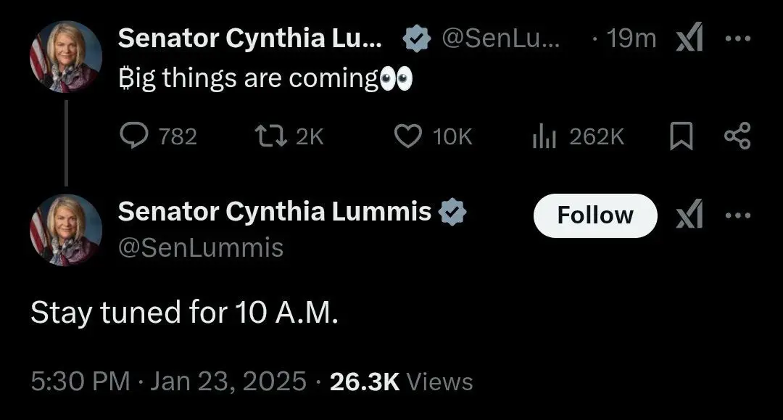Like the tweet using the 10K heart icon
The height and width of the screenshot is (420, 783).
(x=408, y=136)
